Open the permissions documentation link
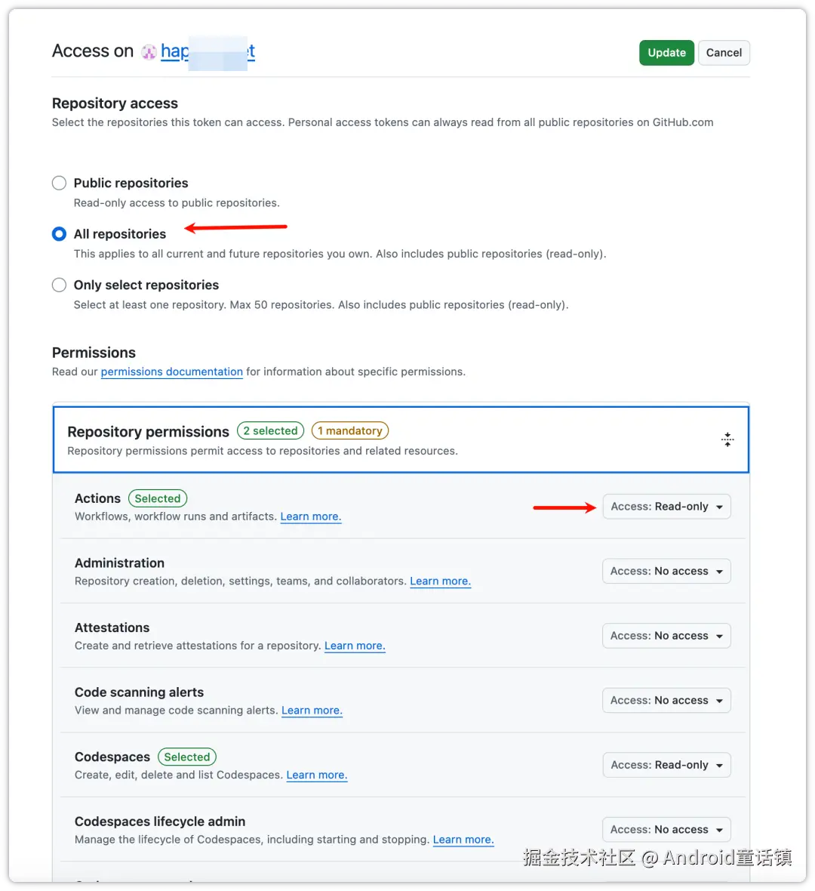The height and width of the screenshot is (891, 815). click(171, 372)
